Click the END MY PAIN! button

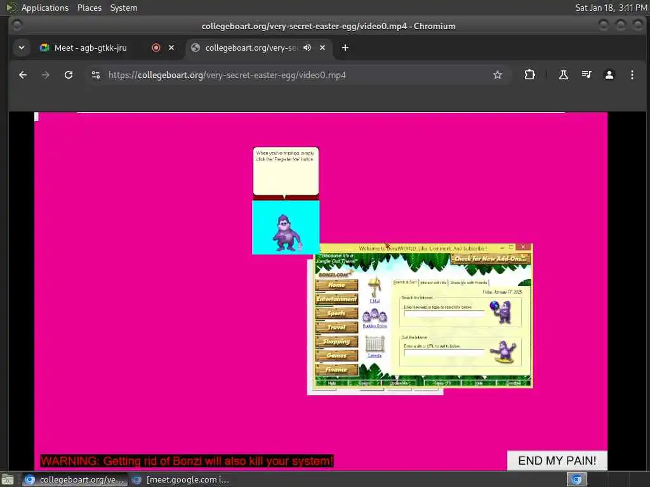pos(557,460)
